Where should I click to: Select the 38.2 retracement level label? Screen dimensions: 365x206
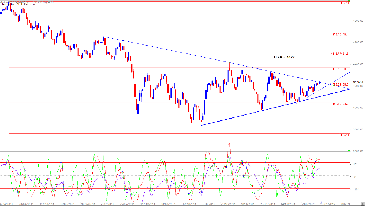(x=339, y=84)
